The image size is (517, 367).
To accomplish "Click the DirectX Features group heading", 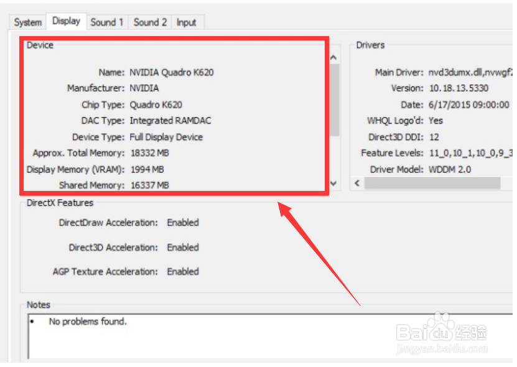I will click(60, 202).
